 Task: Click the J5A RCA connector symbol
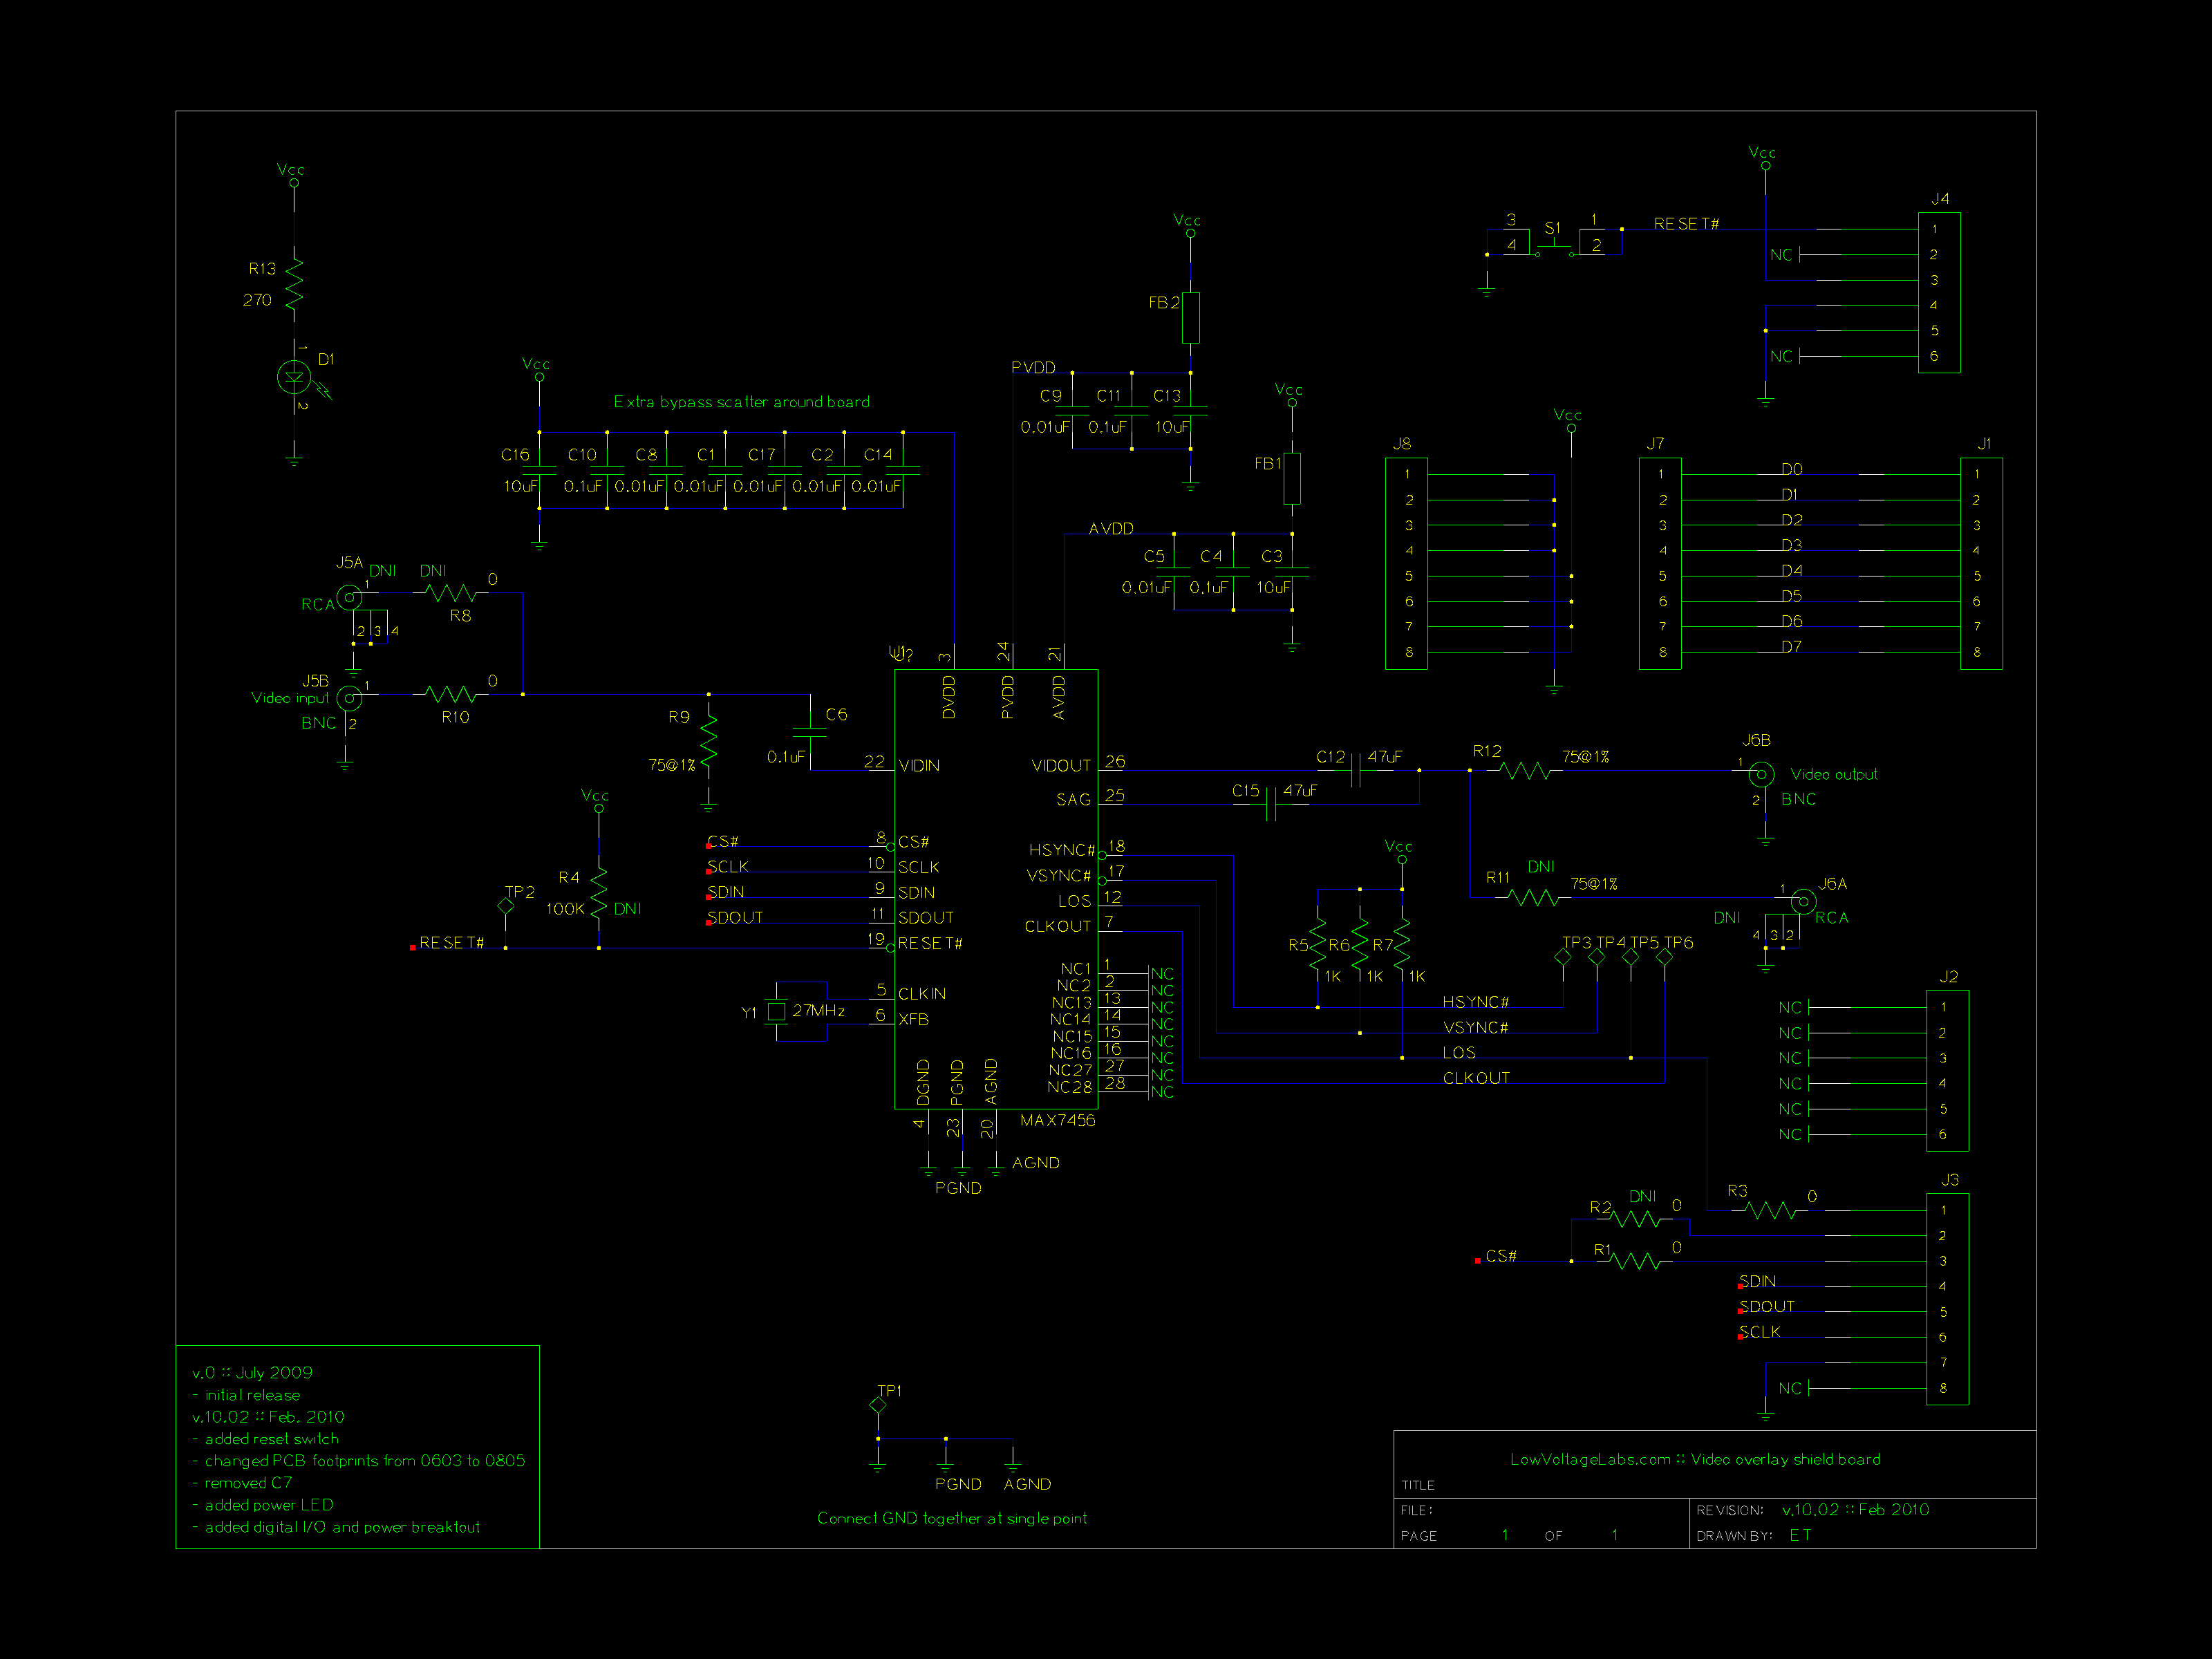tap(349, 598)
